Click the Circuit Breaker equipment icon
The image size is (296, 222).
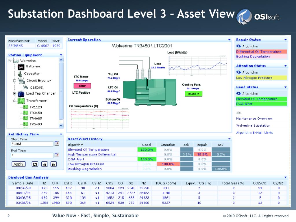point(21,81)
